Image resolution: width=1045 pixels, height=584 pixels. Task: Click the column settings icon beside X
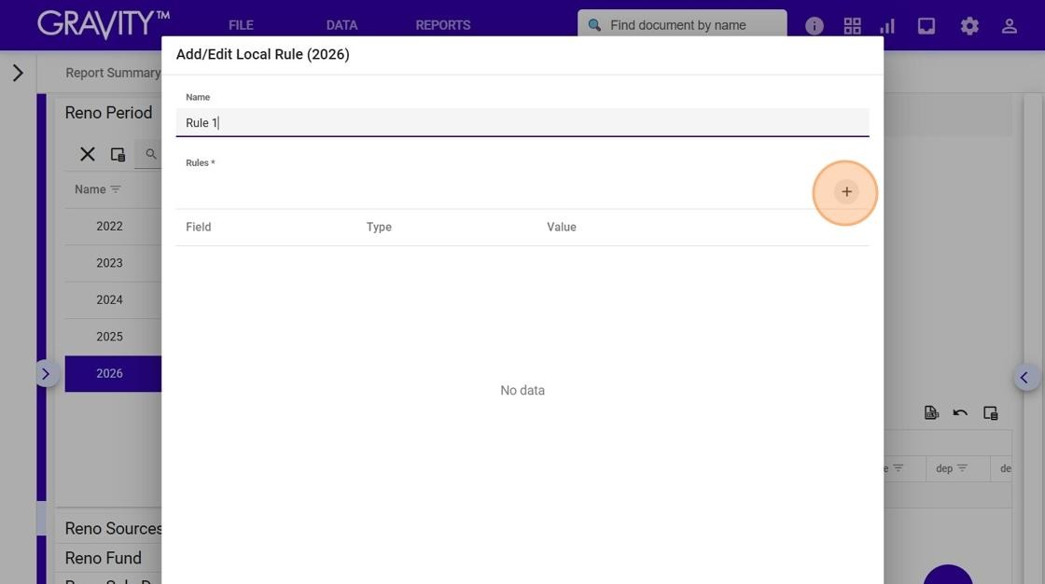pos(118,154)
